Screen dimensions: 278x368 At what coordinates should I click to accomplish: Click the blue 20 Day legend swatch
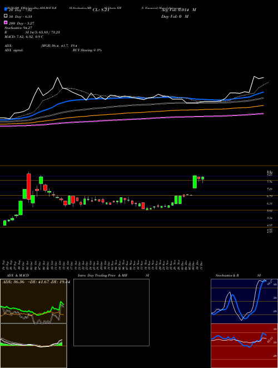point(6,9)
